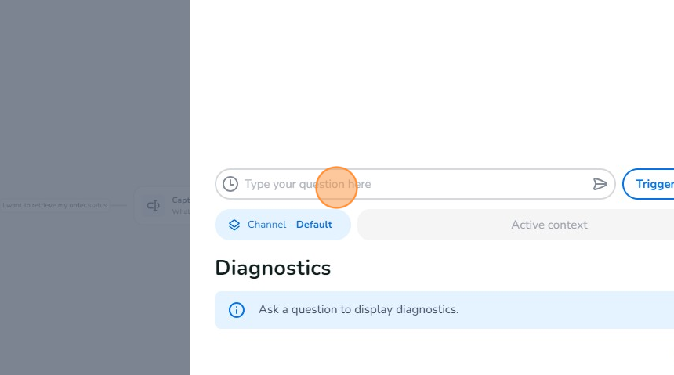Click the Diagnostics heading
This screenshot has width=674, height=375.
pos(273,268)
